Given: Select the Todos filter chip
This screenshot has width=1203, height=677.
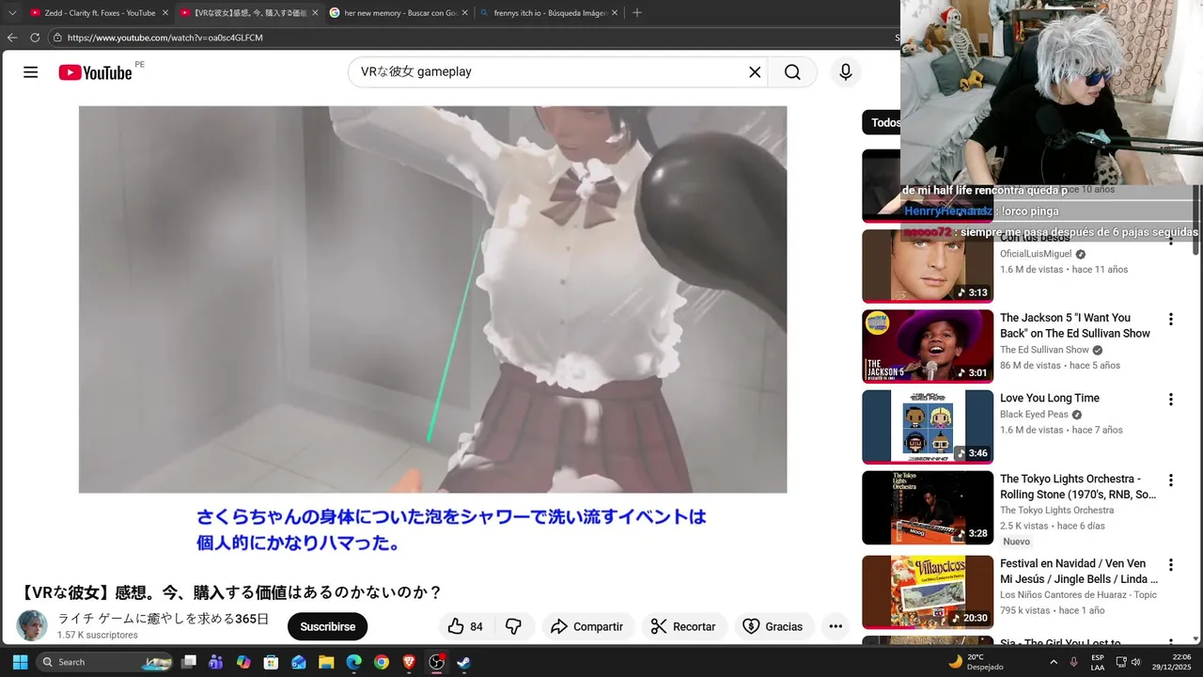Looking at the screenshot, I should pos(883,122).
